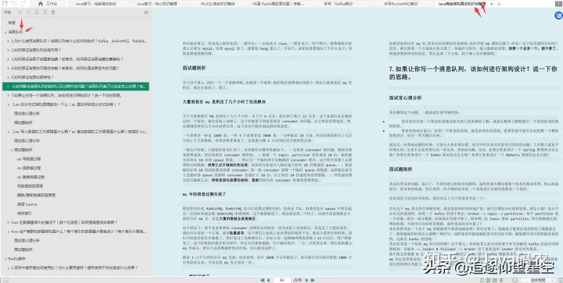Jump to the last page of the document

313,280
